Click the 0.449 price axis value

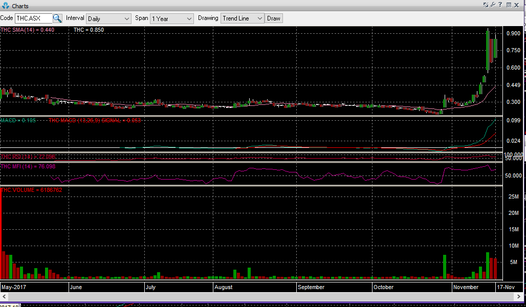[x=513, y=85]
